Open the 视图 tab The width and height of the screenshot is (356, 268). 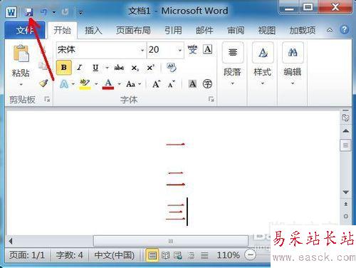(267, 30)
